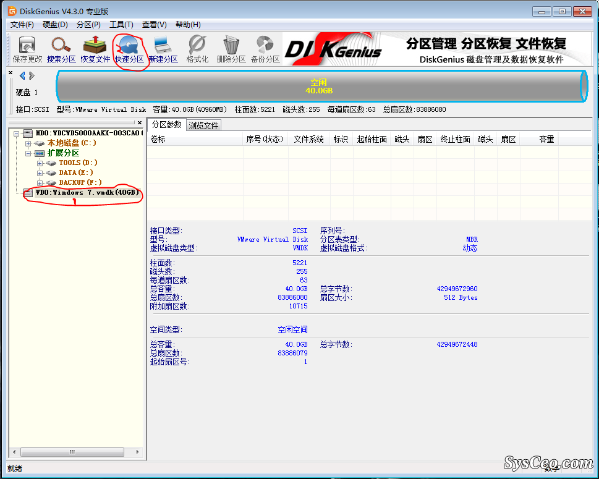
Task: Click the DiskGenius app icon in the title bar
Action: [x=12, y=11]
